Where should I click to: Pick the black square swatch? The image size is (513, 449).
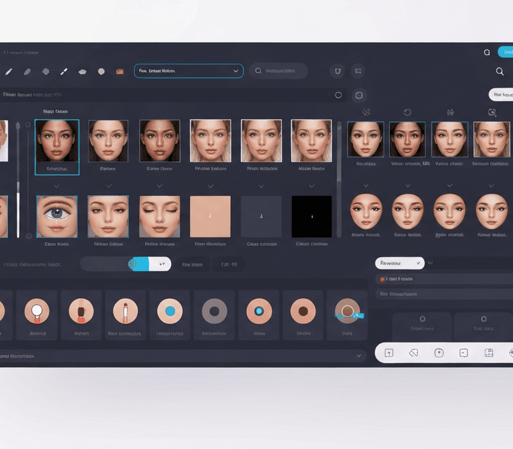click(312, 216)
